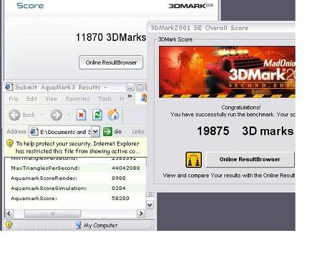Maximize the AquaMark3 Results window
Image resolution: width=322 pixels, height=258 pixels.
coord(140,87)
